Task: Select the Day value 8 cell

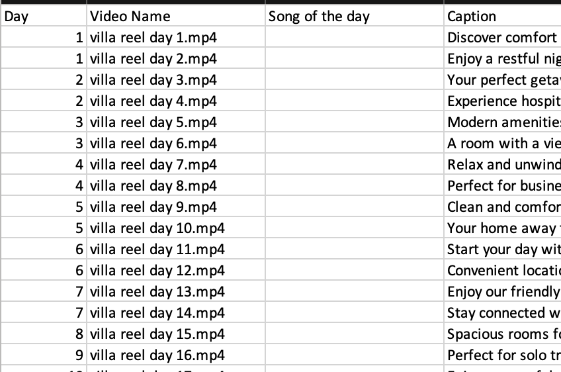Action: point(44,334)
